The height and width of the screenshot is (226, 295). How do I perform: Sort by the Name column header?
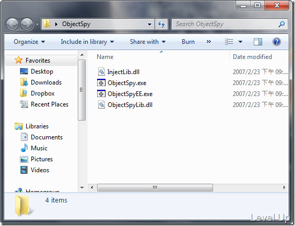click(x=105, y=57)
